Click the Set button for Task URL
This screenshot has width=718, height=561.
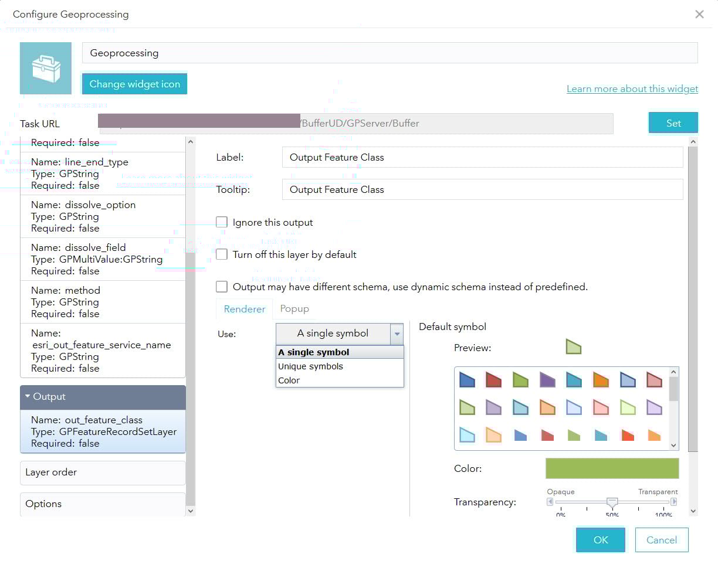pyautogui.click(x=673, y=123)
